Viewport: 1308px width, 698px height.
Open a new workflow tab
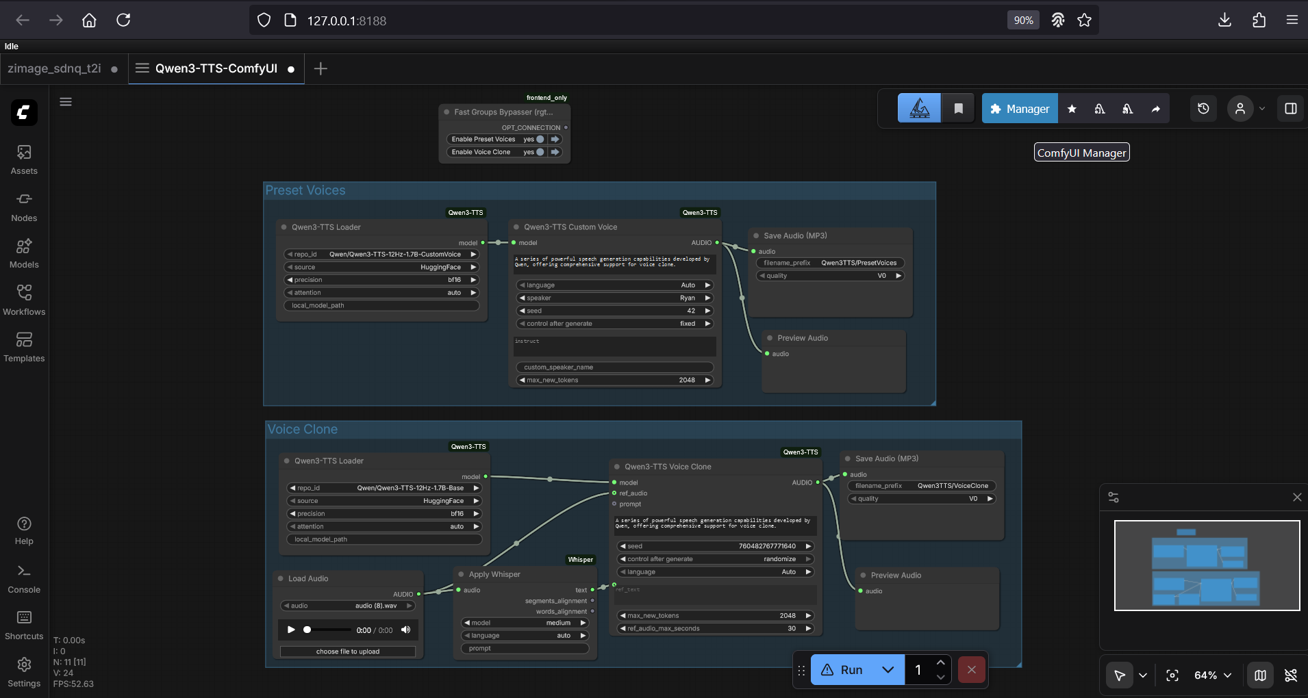320,68
